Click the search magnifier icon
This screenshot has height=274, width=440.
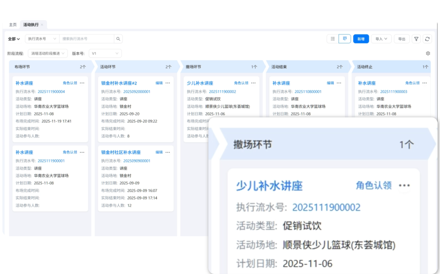click(x=118, y=38)
